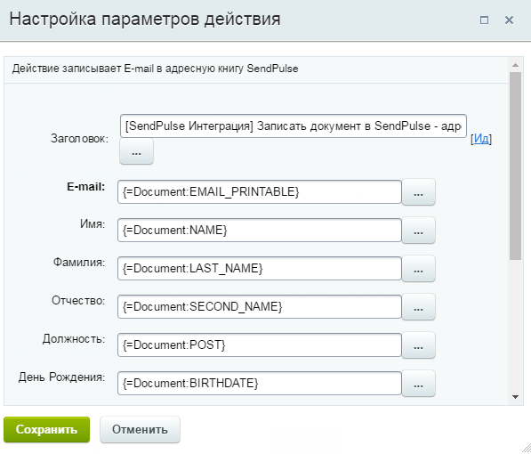Click the Отчество label
531x454 pixels.
(x=78, y=301)
